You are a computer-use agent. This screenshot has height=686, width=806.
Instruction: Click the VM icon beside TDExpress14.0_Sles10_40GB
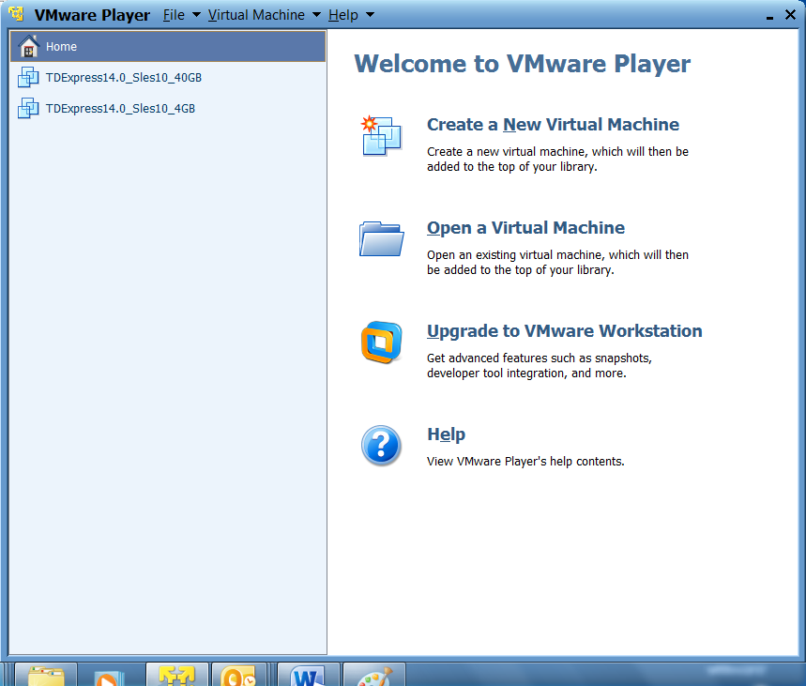click(x=28, y=77)
